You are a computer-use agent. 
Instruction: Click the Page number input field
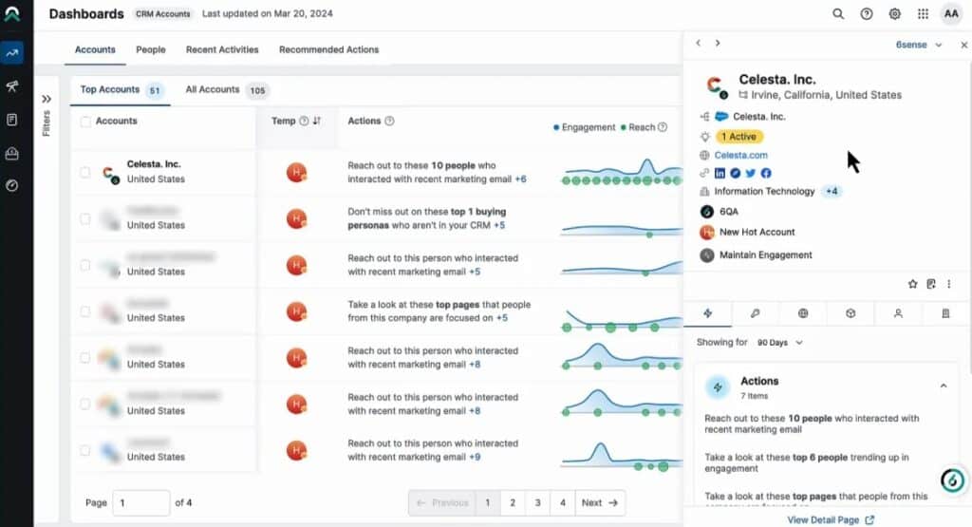tap(140, 503)
